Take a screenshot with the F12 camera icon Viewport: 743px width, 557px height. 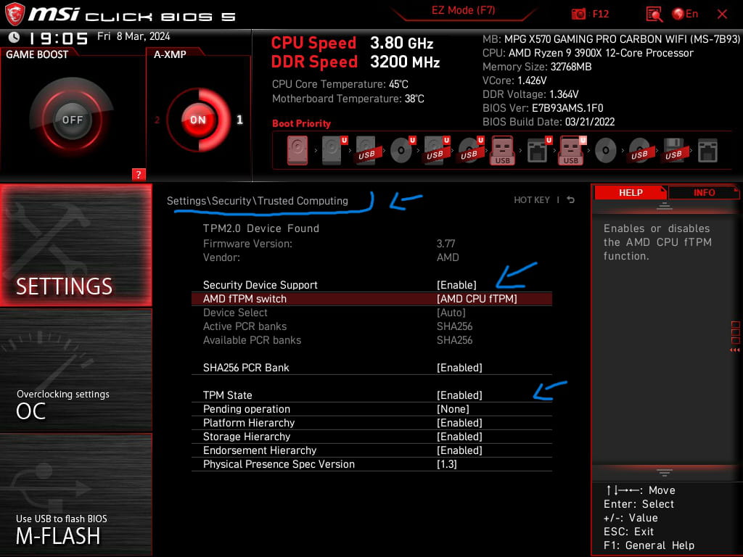(578, 15)
